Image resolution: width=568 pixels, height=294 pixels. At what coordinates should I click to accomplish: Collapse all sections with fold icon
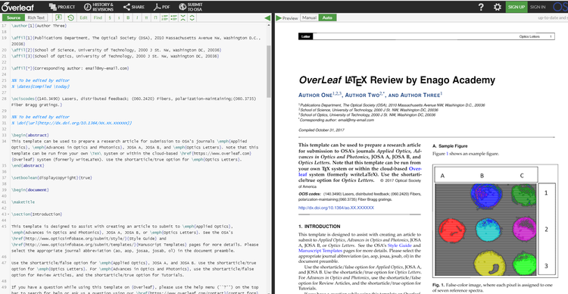[183, 17]
